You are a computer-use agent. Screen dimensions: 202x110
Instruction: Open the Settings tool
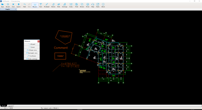tap(64, 5)
